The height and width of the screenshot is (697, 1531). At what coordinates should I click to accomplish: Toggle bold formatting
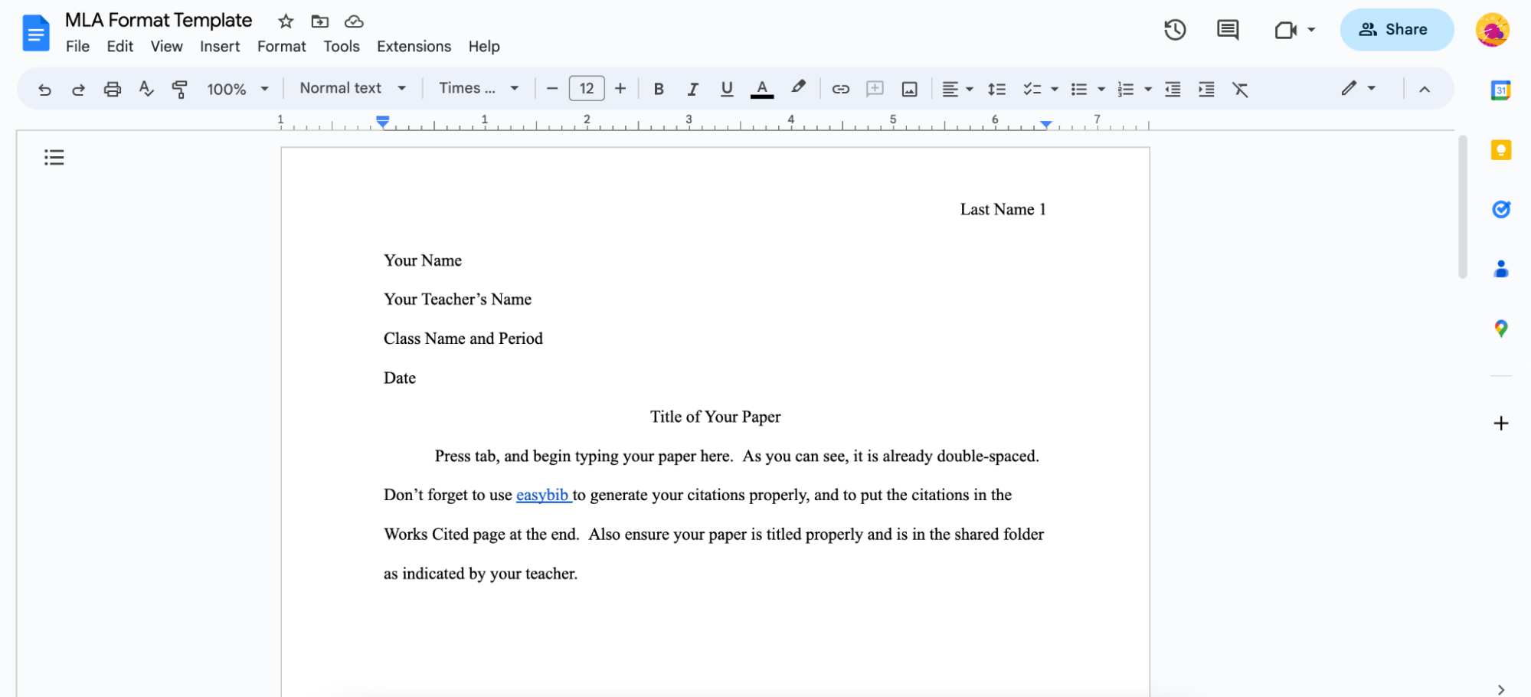point(658,89)
